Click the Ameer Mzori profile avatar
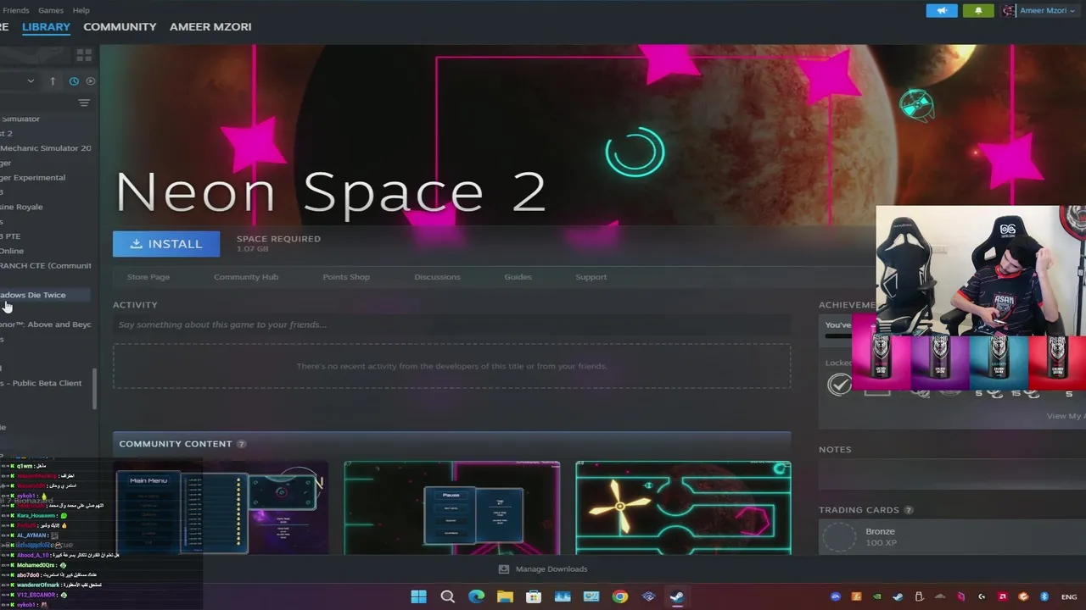 (x=1009, y=11)
